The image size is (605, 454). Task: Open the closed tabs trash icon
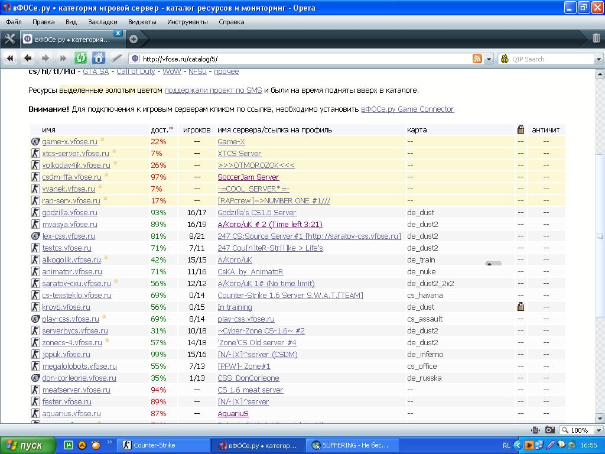596,38
